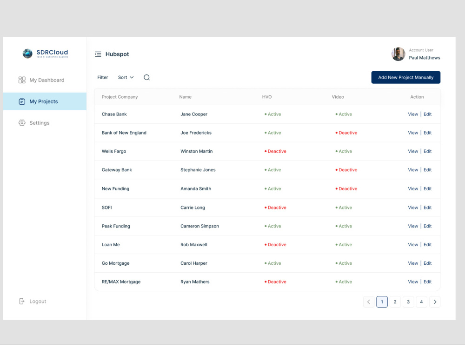Click Bank of New England Video Deactive status
465x349 pixels.
coord(346,133)
